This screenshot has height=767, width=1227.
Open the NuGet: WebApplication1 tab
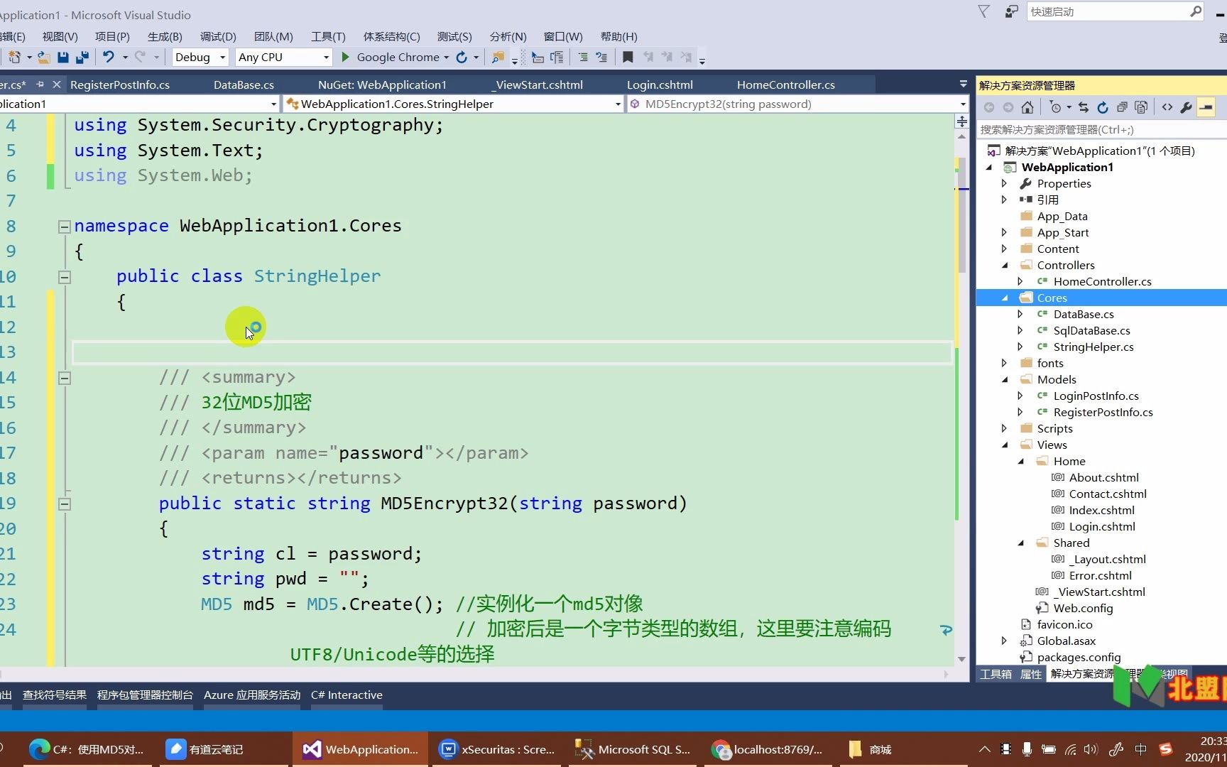[x=382, y=85]
